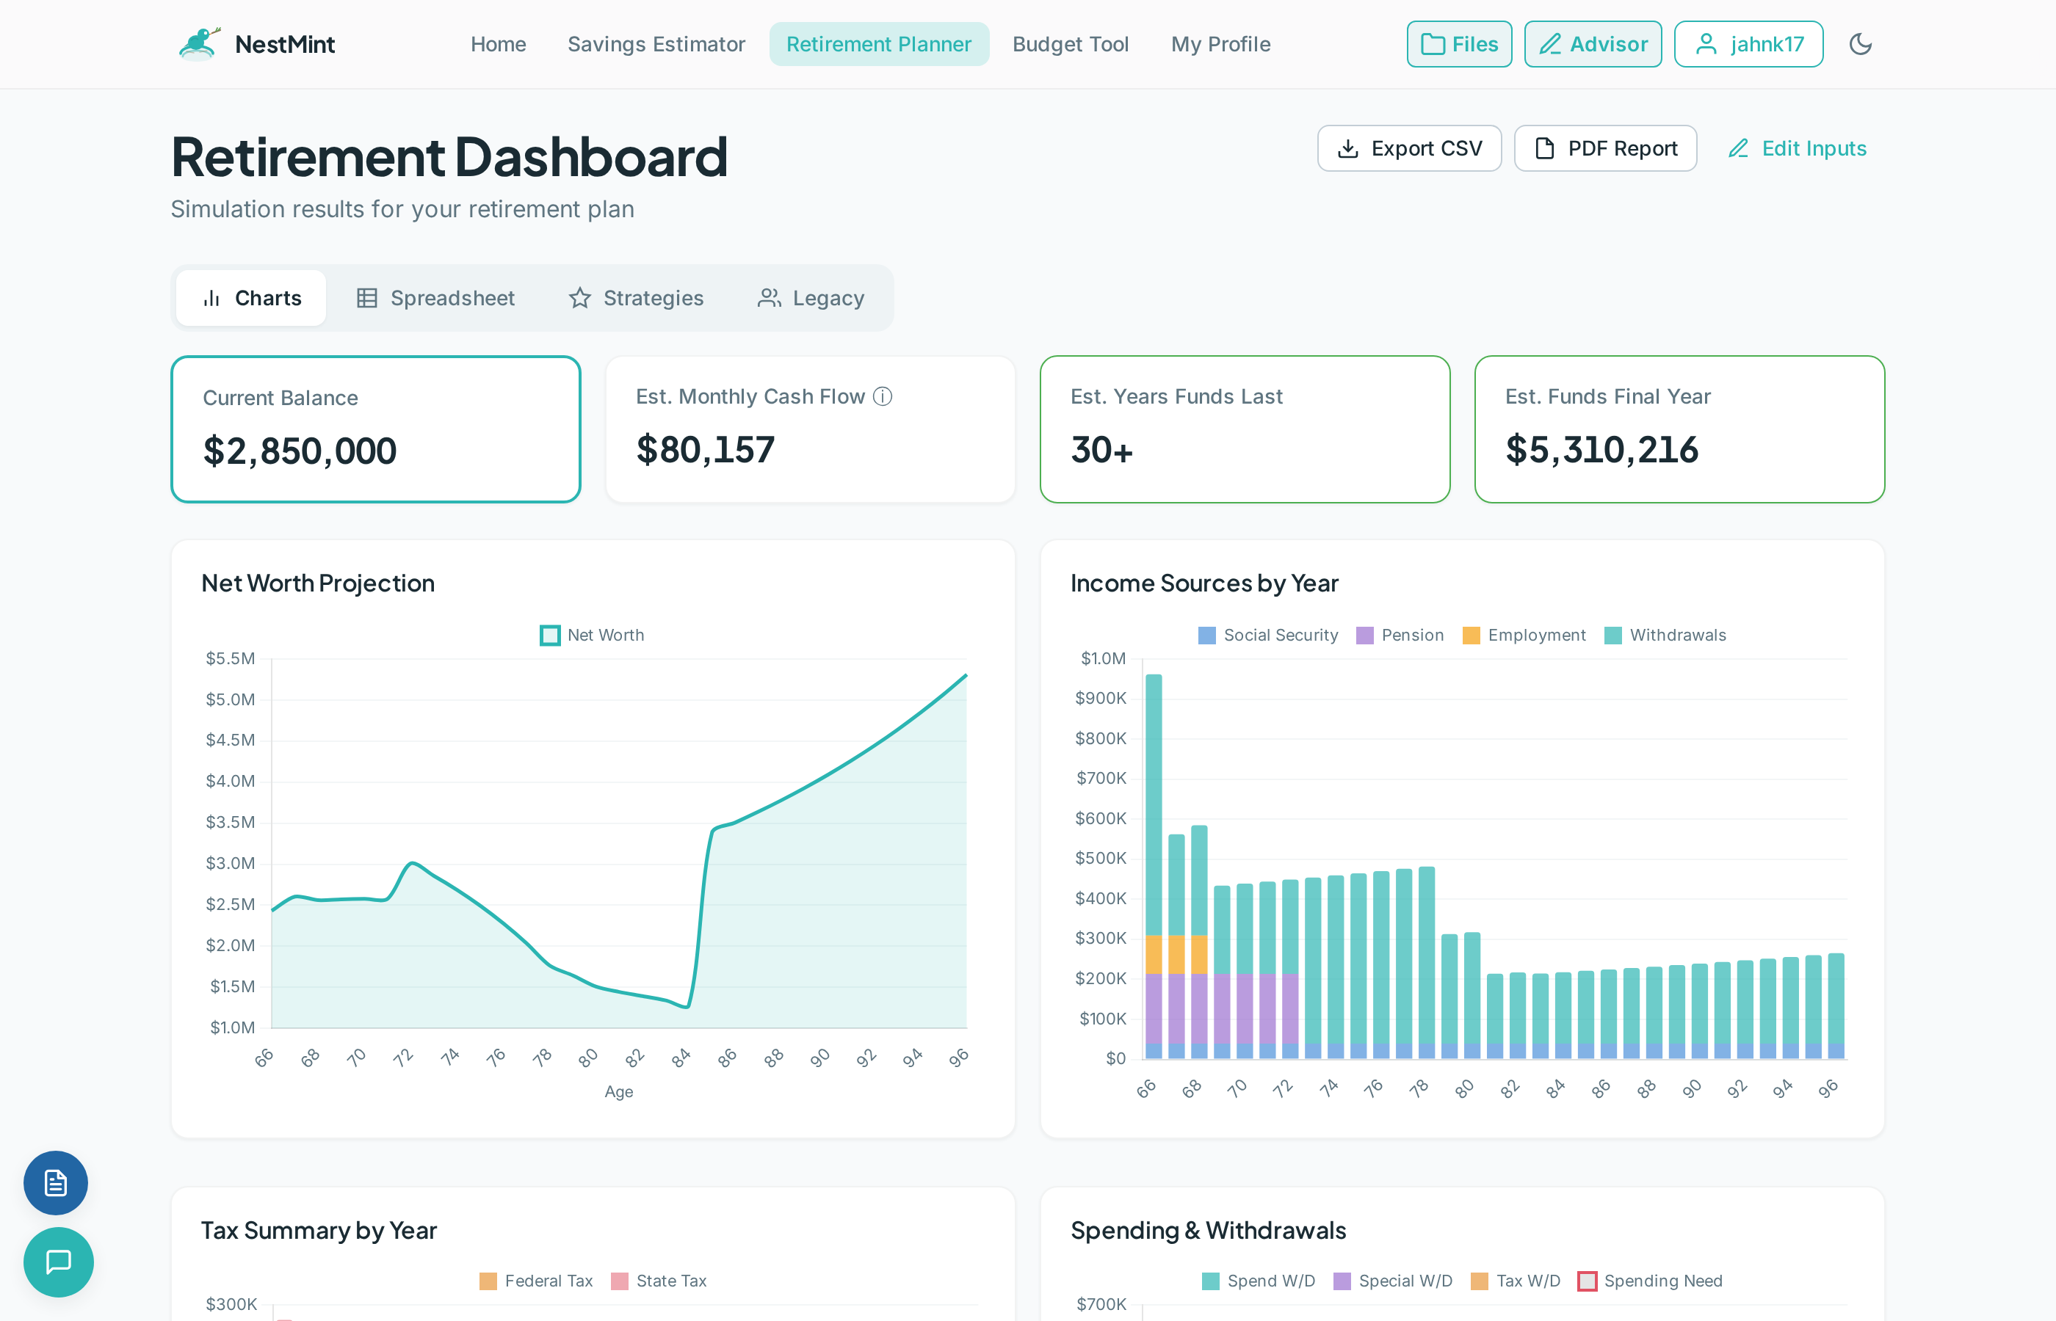
Task: Open the Strategies tab
Action: (636, 298)
